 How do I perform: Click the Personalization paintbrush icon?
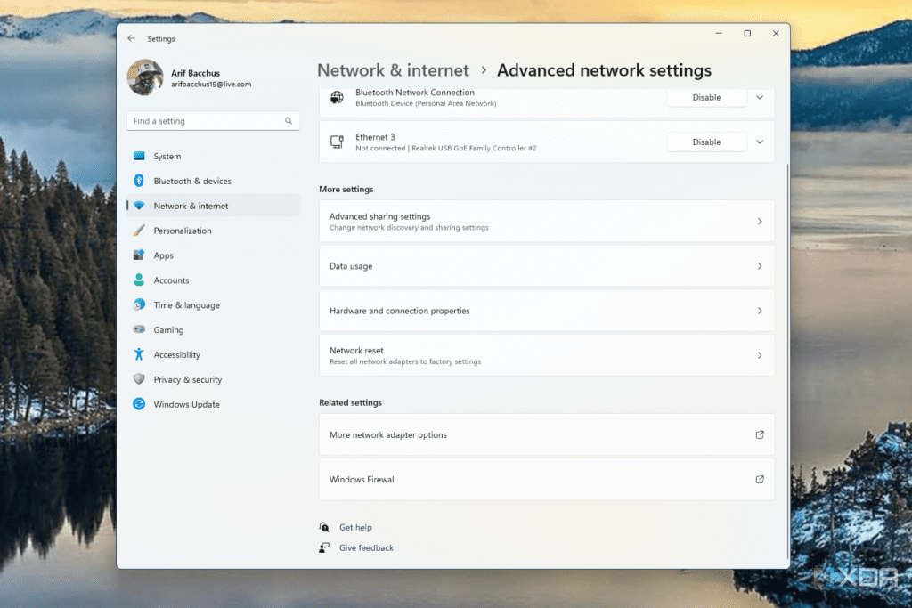(139, 231)
